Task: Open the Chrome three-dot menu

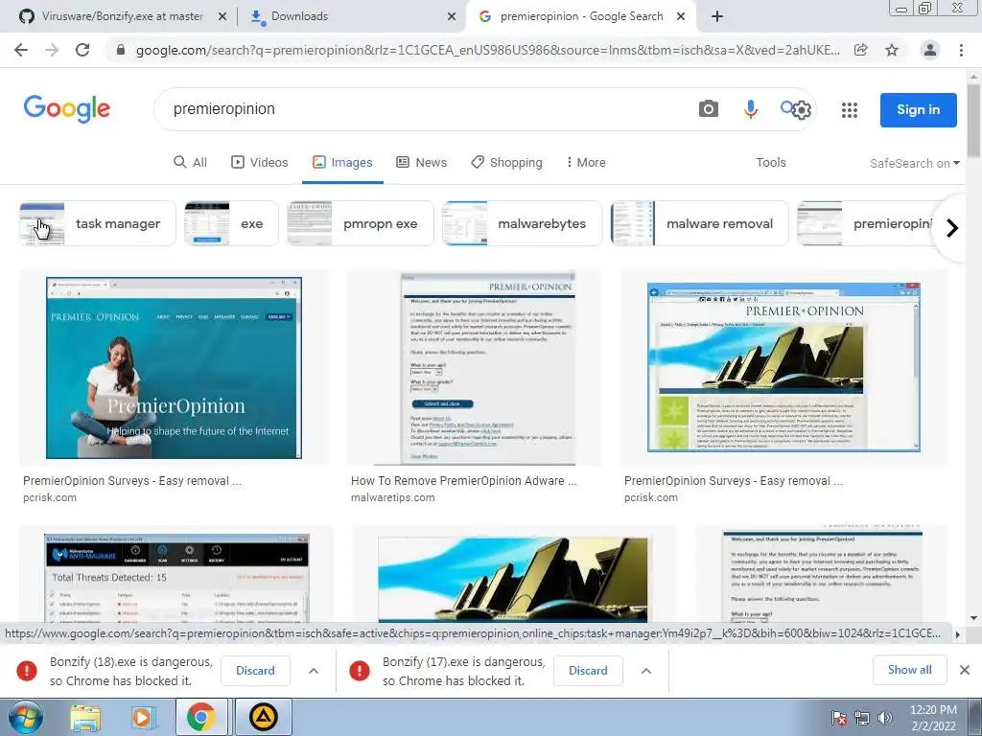Action: point(961,50)
